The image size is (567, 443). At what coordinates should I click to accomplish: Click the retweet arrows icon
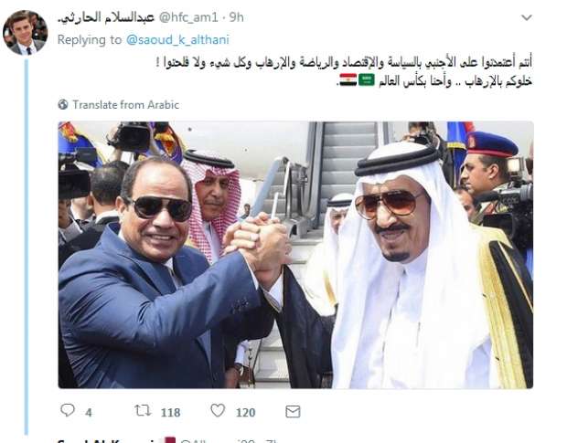[x=143, y=411]
